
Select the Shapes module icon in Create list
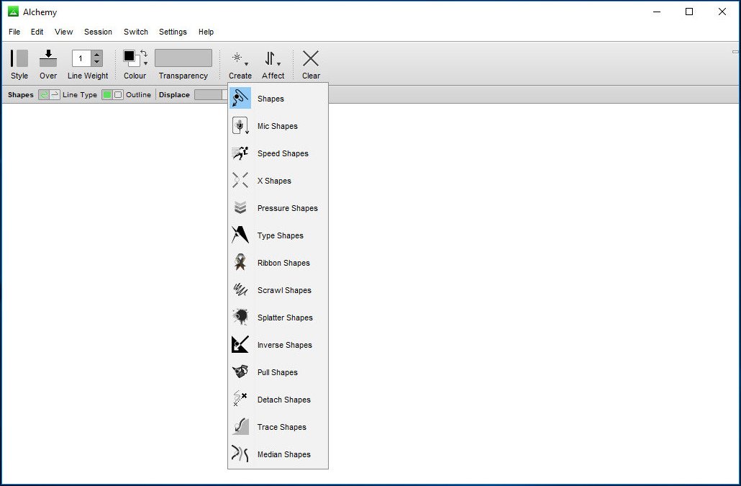[240, 99]
